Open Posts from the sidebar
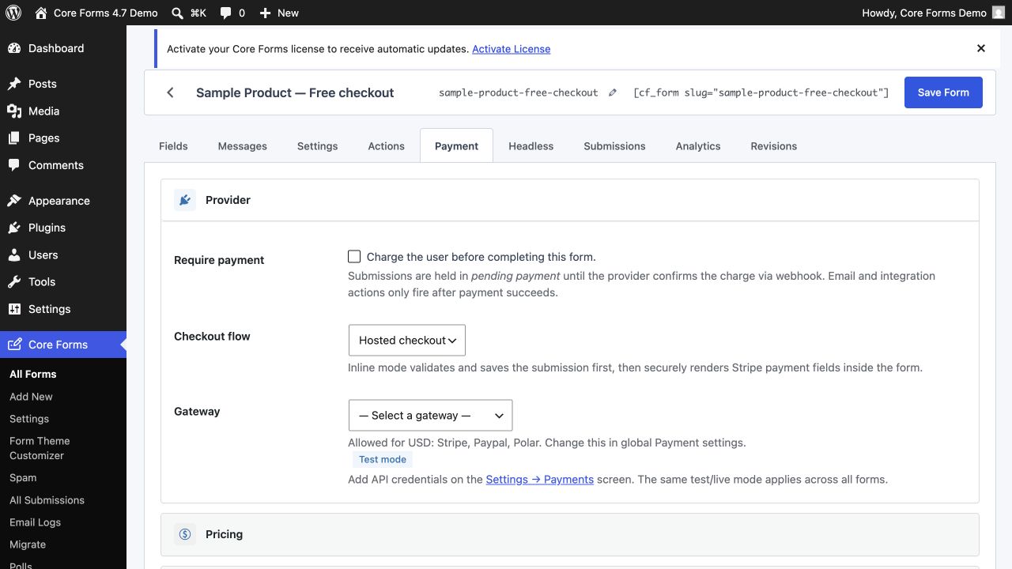This screenshot has height=569, width=1012. click(63, 84)
